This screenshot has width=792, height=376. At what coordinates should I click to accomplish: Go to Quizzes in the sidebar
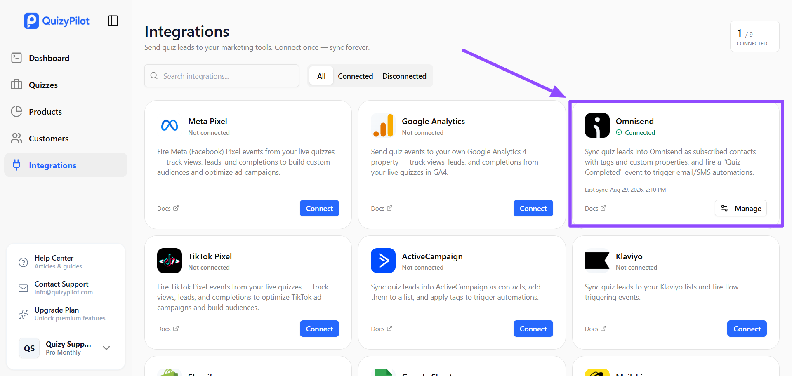pos(66,85)
